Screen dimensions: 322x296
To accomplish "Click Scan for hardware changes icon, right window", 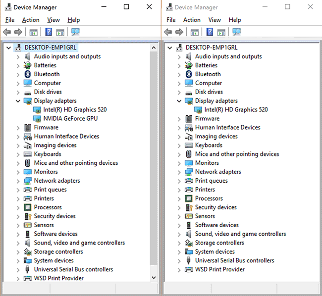I will pyautogui.click(x=237, y=32).
